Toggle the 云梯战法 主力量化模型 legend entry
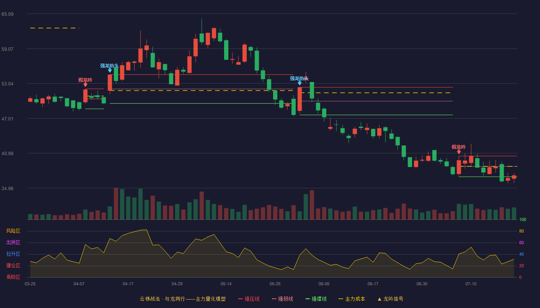The image size is (540, 308). pos(182,299)
